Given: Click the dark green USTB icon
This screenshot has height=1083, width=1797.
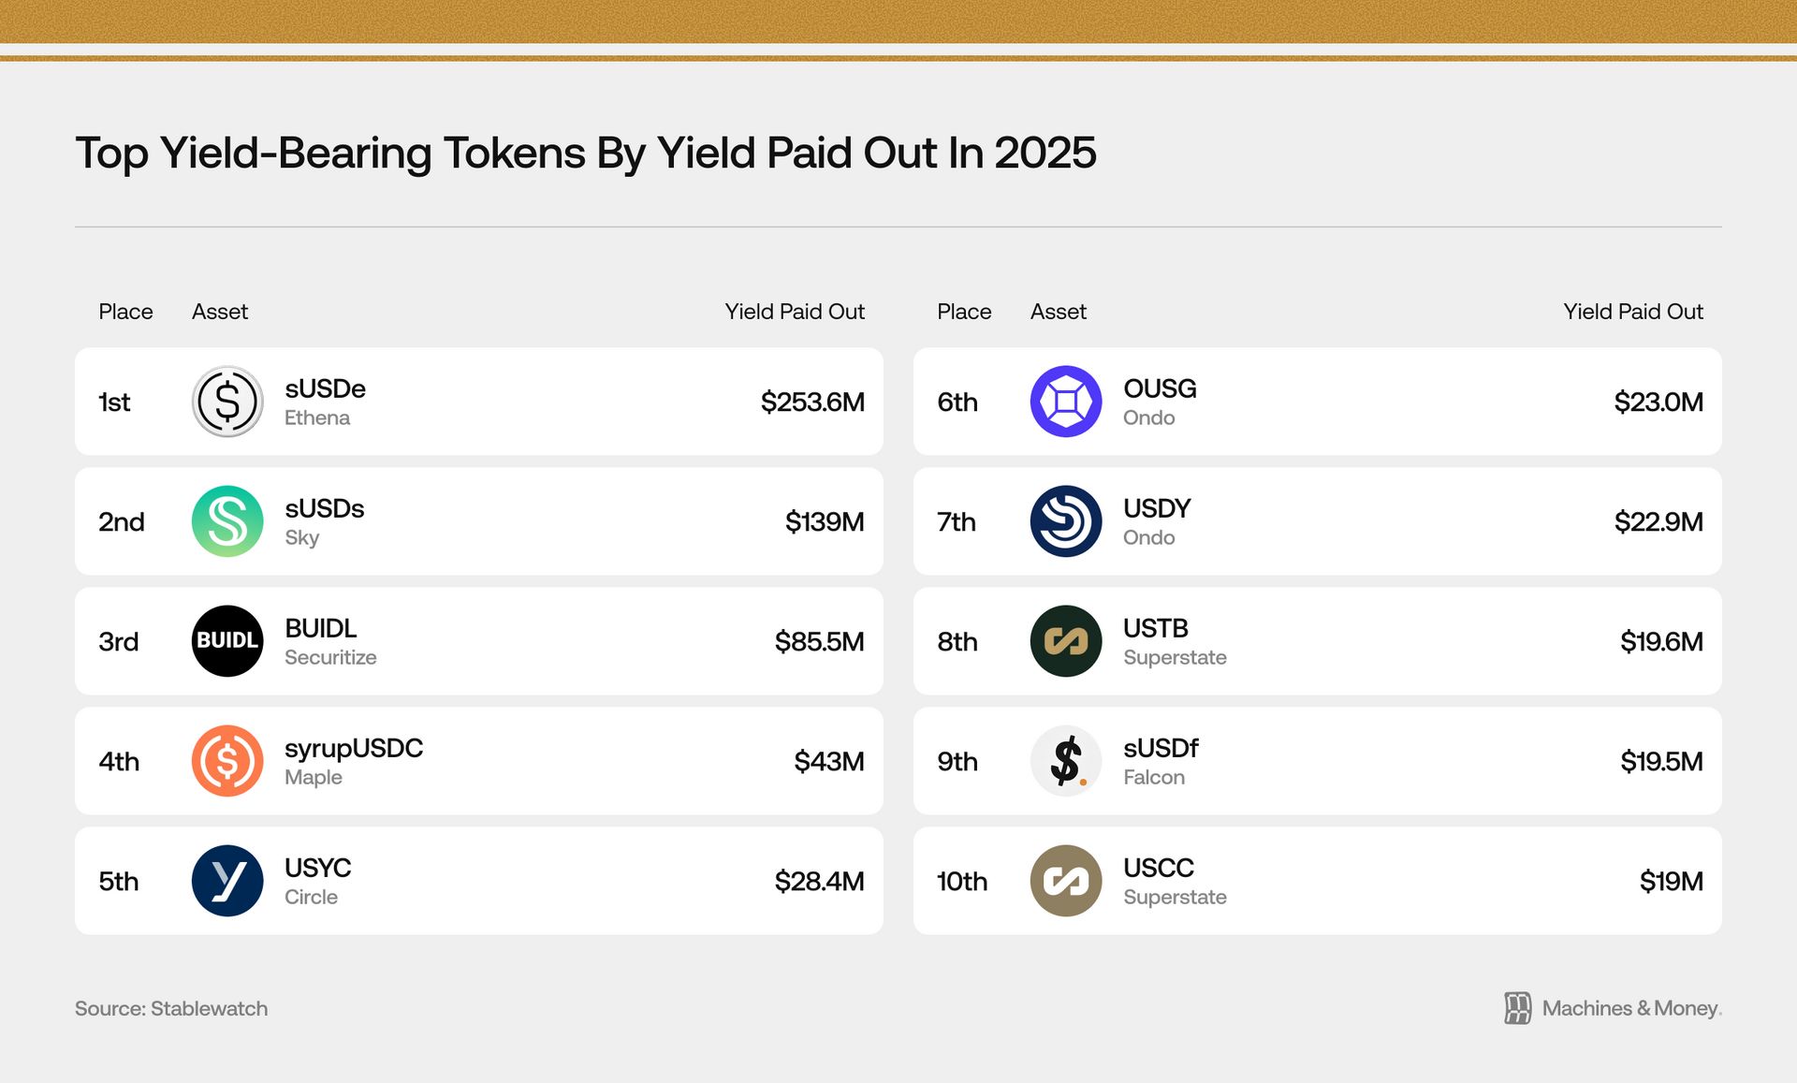Looking at the screenshot, I should (1066, 641).
